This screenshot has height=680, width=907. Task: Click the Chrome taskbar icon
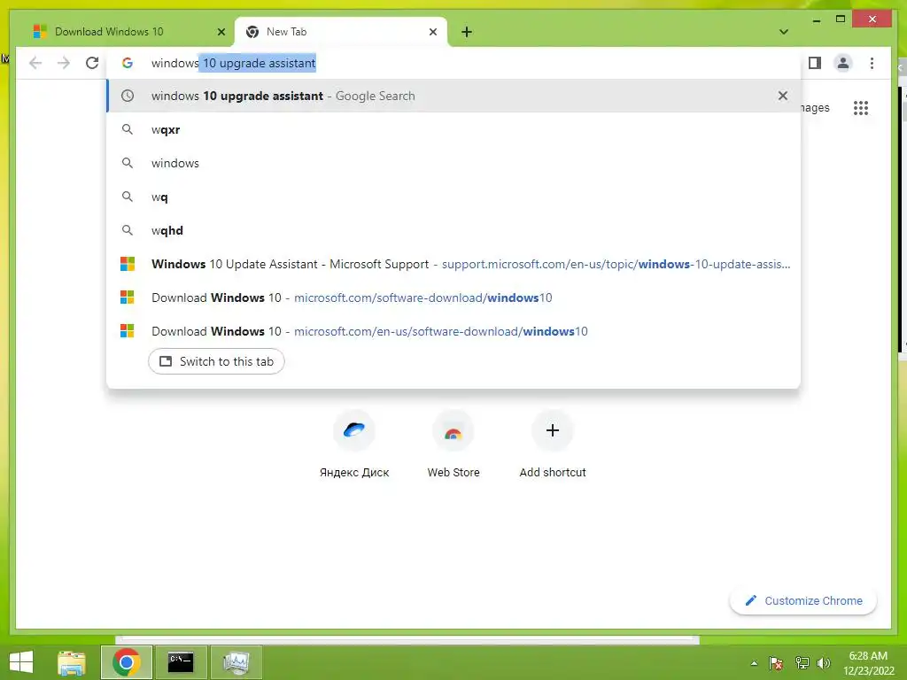(x=127, y=662)
